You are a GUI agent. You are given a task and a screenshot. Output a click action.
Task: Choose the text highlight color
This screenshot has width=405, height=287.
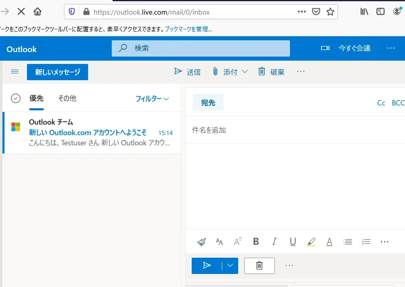click(311, 242)
